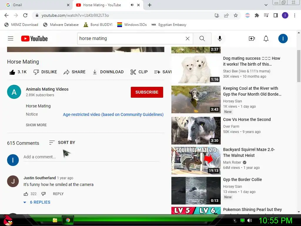Install app icon in address bar
The width and height of the screenshot is (301, 226).
point(217,15)
